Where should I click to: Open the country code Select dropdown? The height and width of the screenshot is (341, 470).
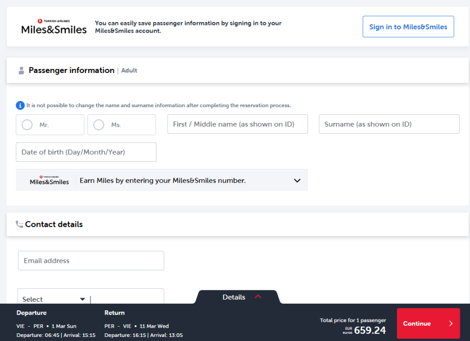tap(54, 299)
